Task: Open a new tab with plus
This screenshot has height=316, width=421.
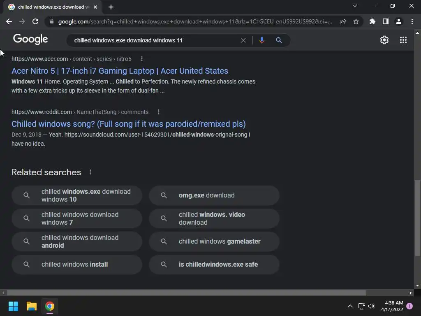Action: (111, 7)
